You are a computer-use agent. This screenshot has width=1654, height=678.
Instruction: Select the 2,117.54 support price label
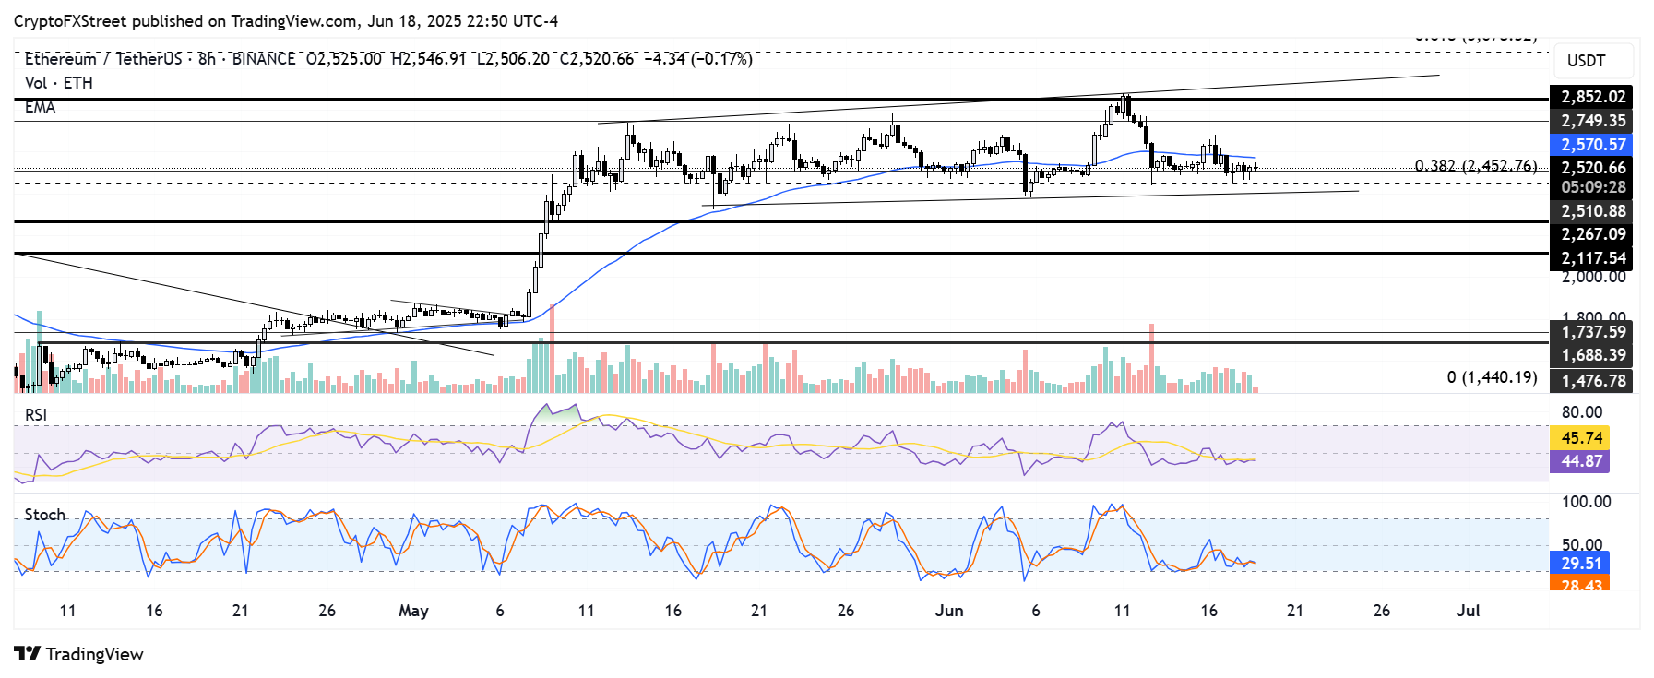[1592, 259]
